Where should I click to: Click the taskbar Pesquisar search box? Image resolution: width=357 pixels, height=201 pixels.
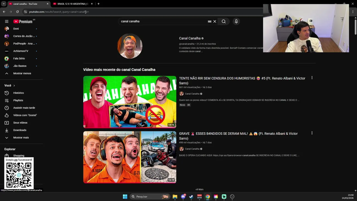[x=150, y=197]
